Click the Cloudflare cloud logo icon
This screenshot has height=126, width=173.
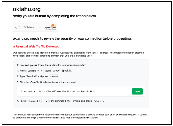click(53, 25)
